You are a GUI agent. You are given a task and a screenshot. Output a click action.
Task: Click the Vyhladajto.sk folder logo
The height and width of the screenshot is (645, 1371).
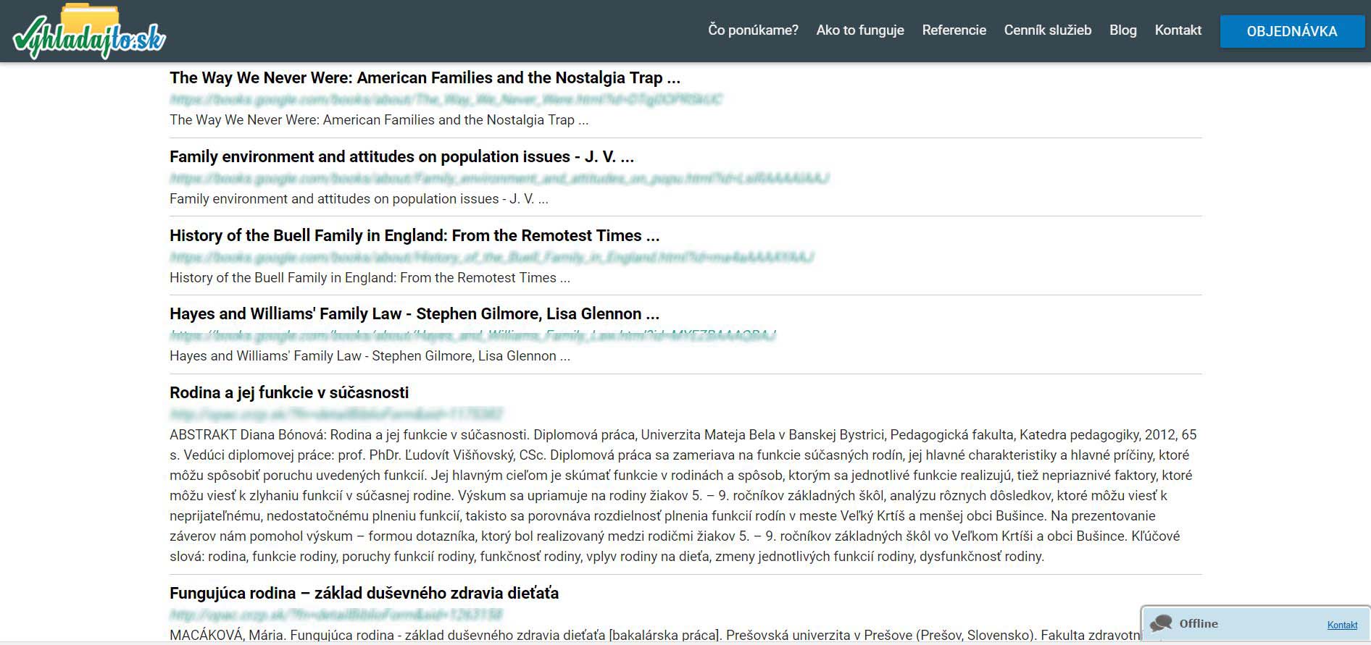[x=89, y=32]
